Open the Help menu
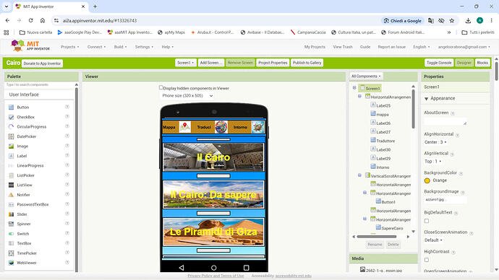The height and width of the screenshot is (280, 499). 167,47
